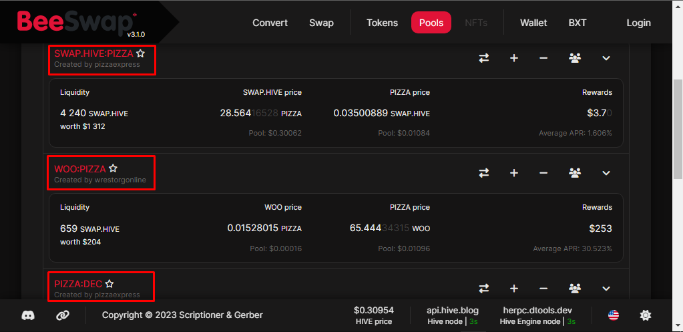Show liquidity providers icon for SWAP.HIVE:PIZZA
683x332 pixels.
tap(575, 58)
